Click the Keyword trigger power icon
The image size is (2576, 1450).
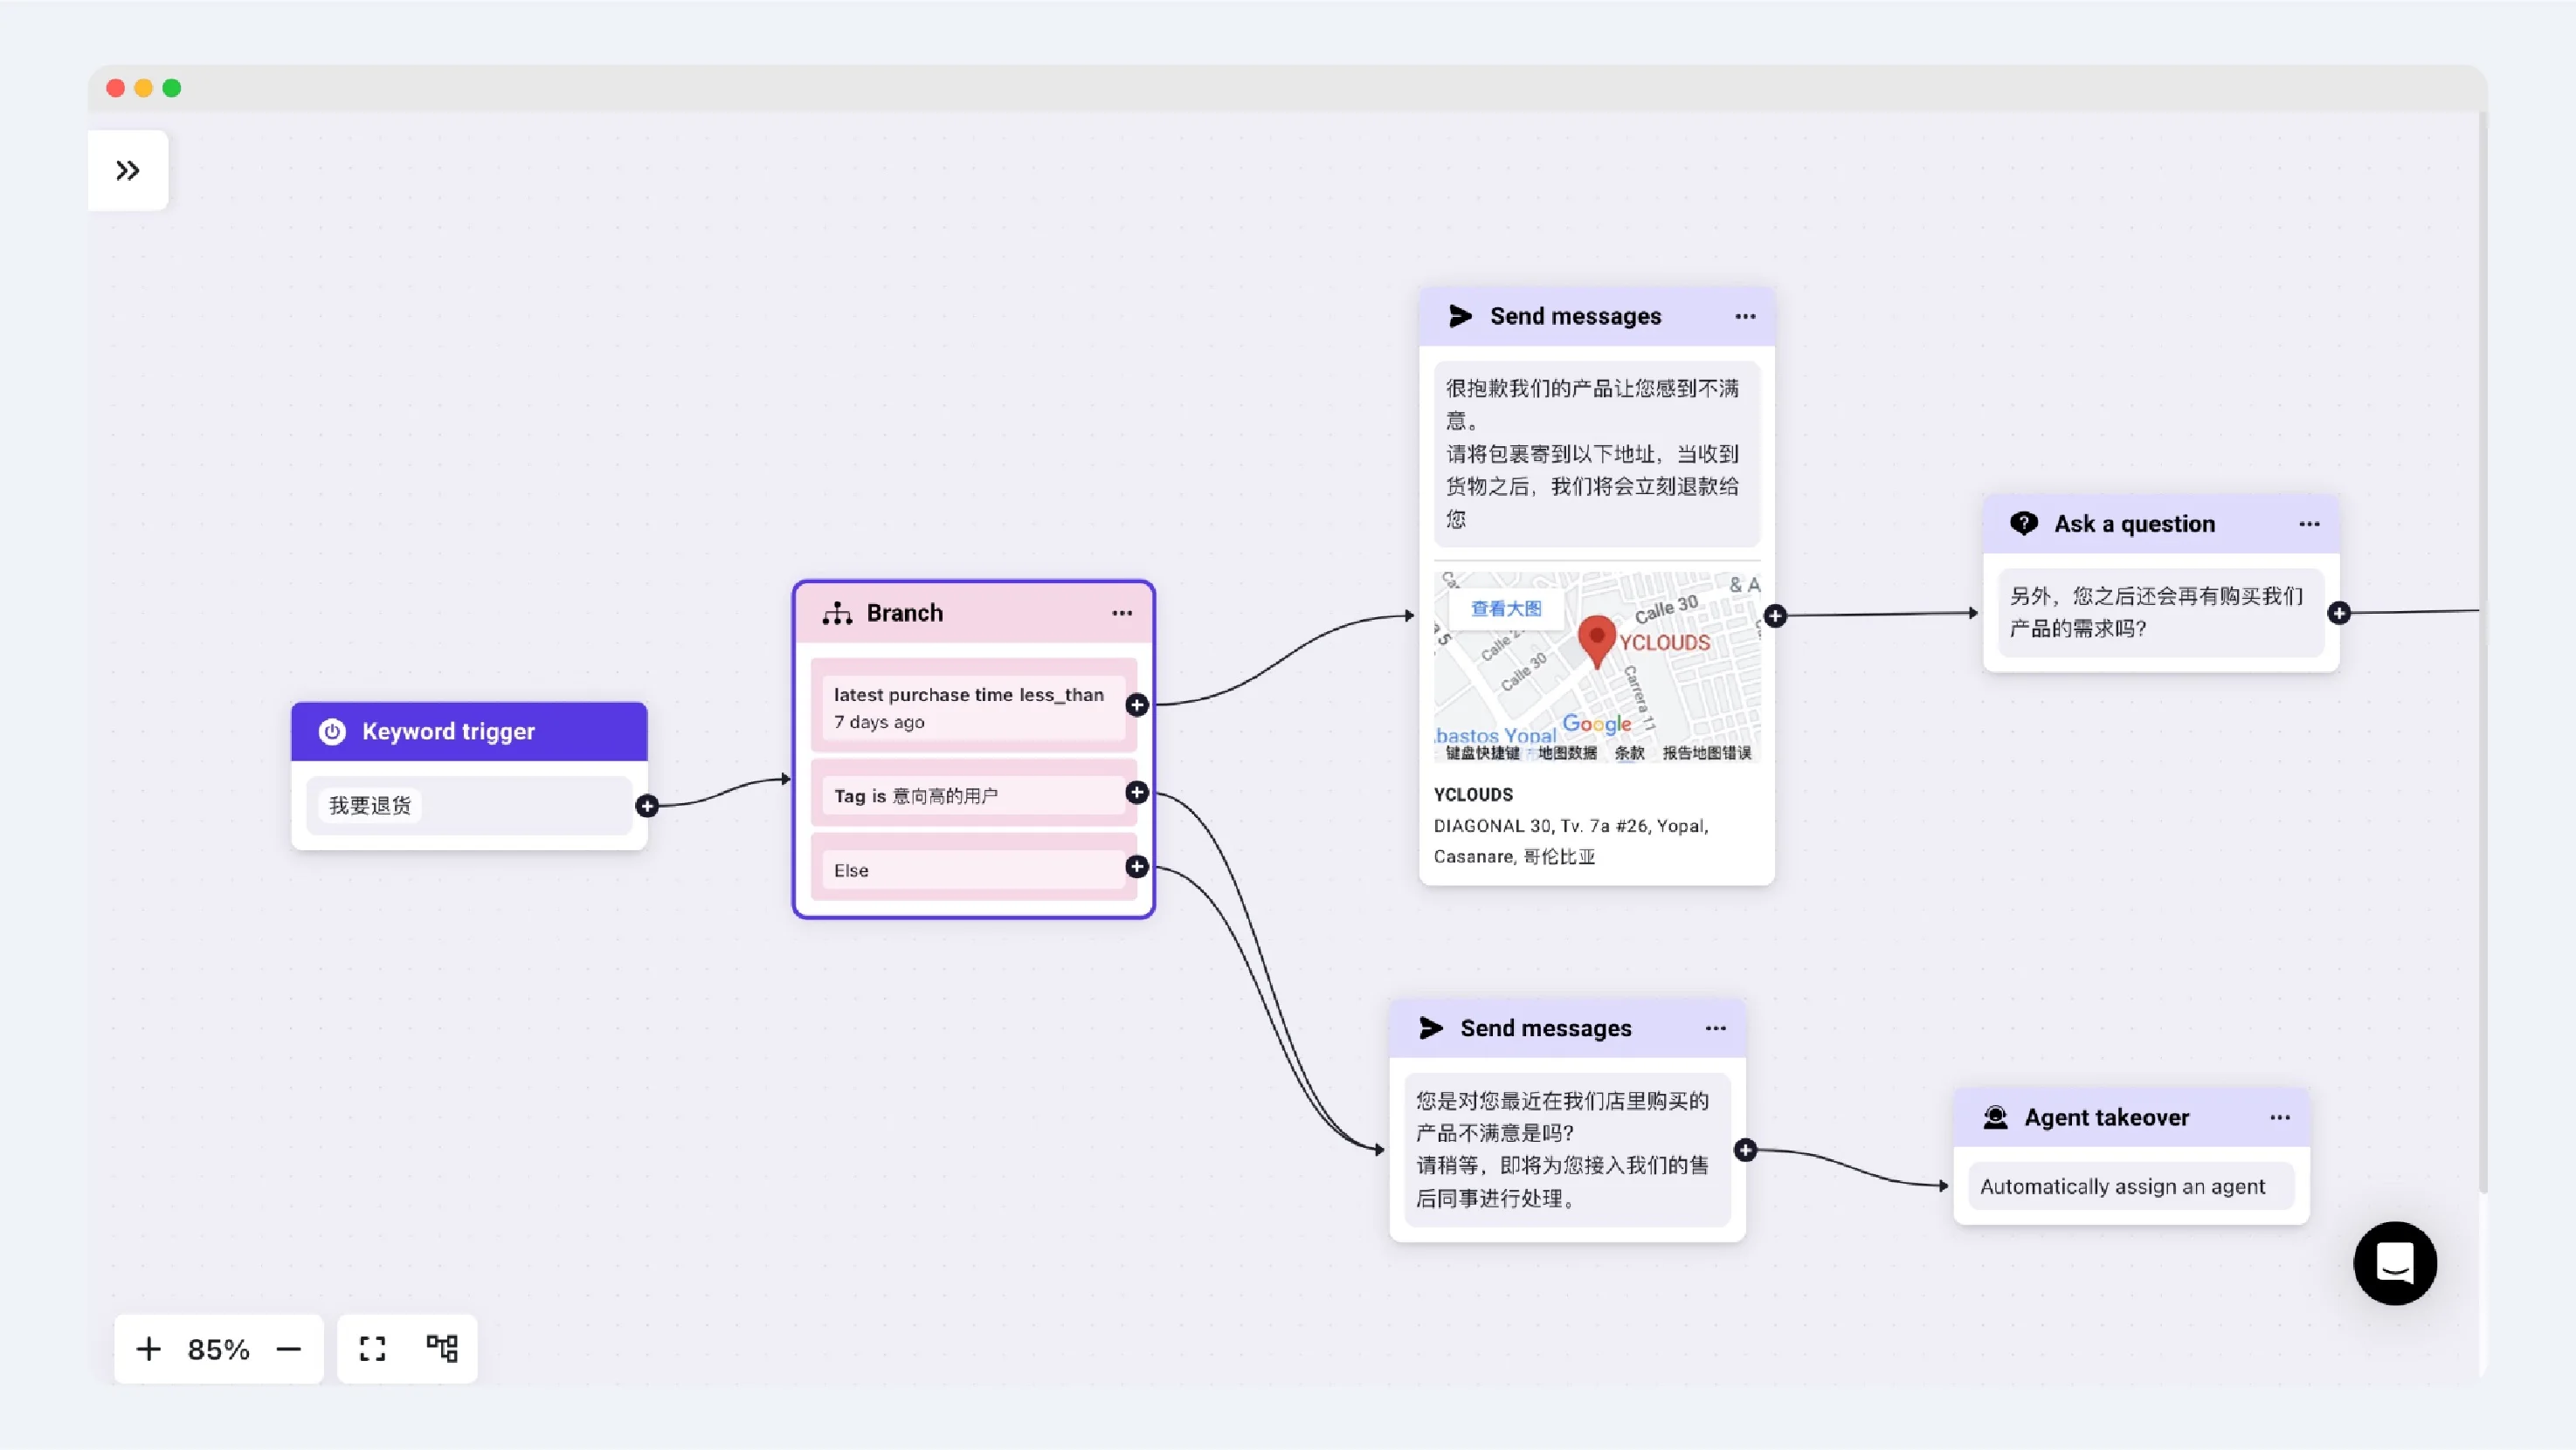[332, 732]
